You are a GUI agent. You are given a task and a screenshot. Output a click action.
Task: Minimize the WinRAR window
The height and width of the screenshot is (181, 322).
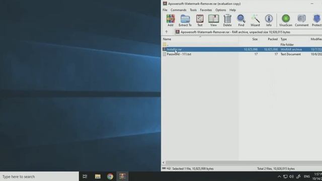click(312, 4)
